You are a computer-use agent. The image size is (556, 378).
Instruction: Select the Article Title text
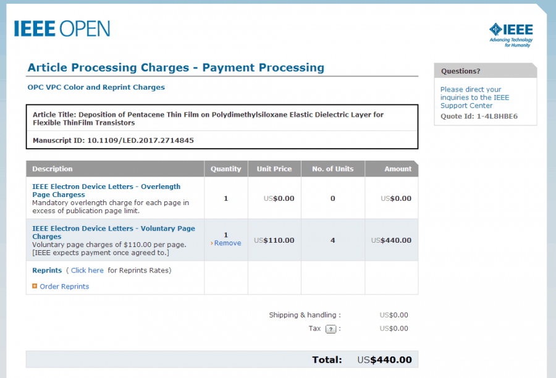tap(208, 119)
